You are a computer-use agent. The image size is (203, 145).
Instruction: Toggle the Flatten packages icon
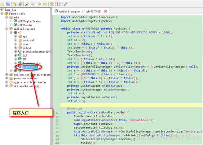click(x=20, y=4)
